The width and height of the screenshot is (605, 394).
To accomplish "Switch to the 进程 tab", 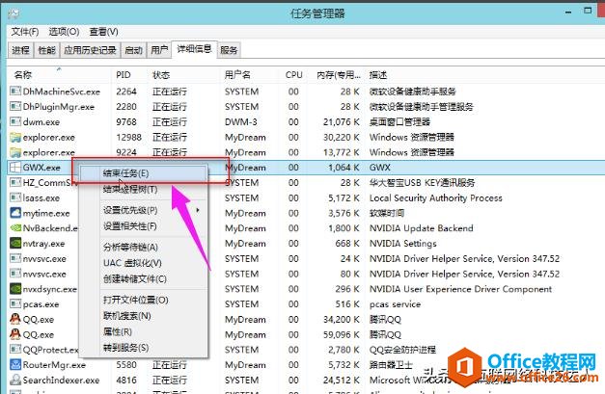I will [x=20, y=50].
